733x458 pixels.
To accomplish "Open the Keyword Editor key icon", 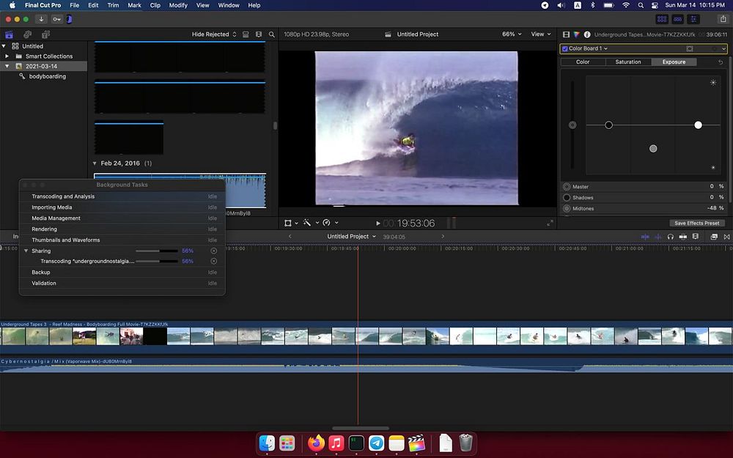I will [56, 19].
